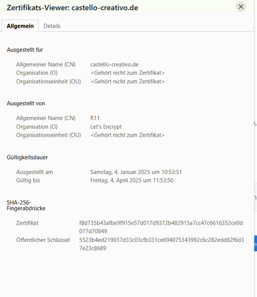Click the Let's Encrypt organisation value

(106, 127)
